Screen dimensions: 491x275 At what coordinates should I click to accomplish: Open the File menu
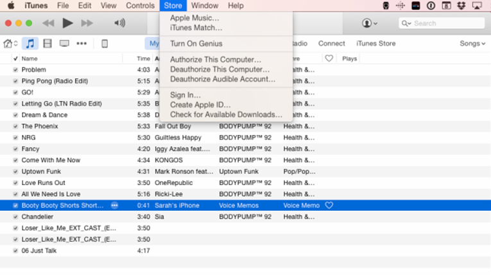[x=63, y=6]
